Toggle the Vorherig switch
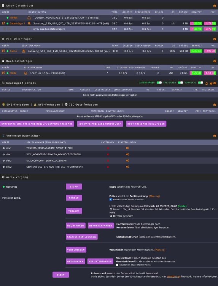This screenshot has width=218, height=286. tap(200, 83)
